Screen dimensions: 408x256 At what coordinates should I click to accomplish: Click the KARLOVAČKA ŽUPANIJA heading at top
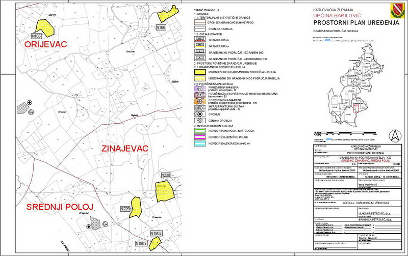click(x=334, y=10)
